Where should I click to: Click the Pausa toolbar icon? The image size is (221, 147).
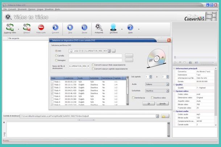tap(84, 27)
